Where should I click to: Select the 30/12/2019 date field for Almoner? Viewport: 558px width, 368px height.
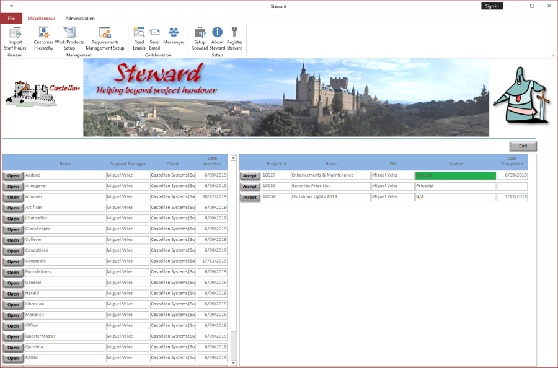pyautogui.click(x=212, y=196)
